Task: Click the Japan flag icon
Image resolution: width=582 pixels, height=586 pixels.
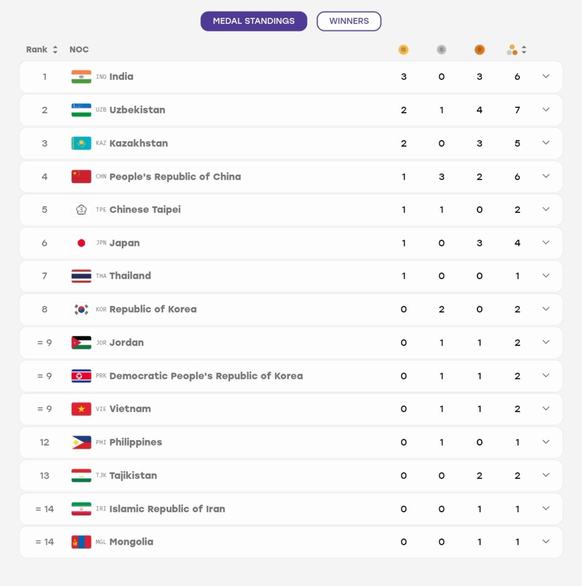Action: click(81, 243)
